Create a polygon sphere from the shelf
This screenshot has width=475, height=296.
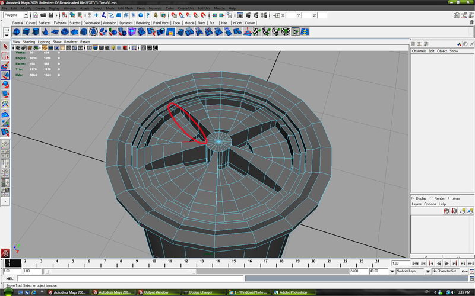pyautogui.click(x=17, y=31)
